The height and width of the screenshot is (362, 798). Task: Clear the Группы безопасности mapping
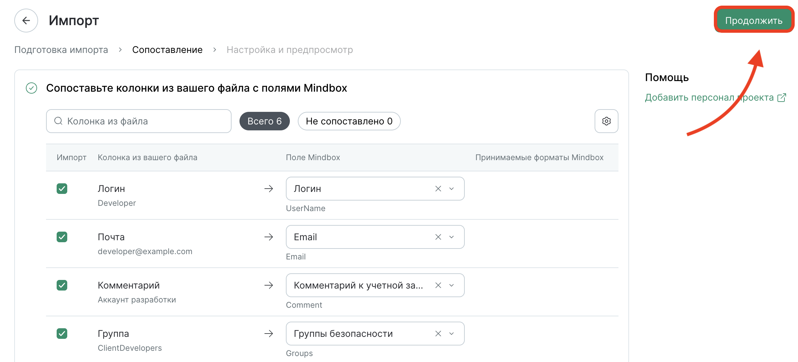click(x=438, y=334)
